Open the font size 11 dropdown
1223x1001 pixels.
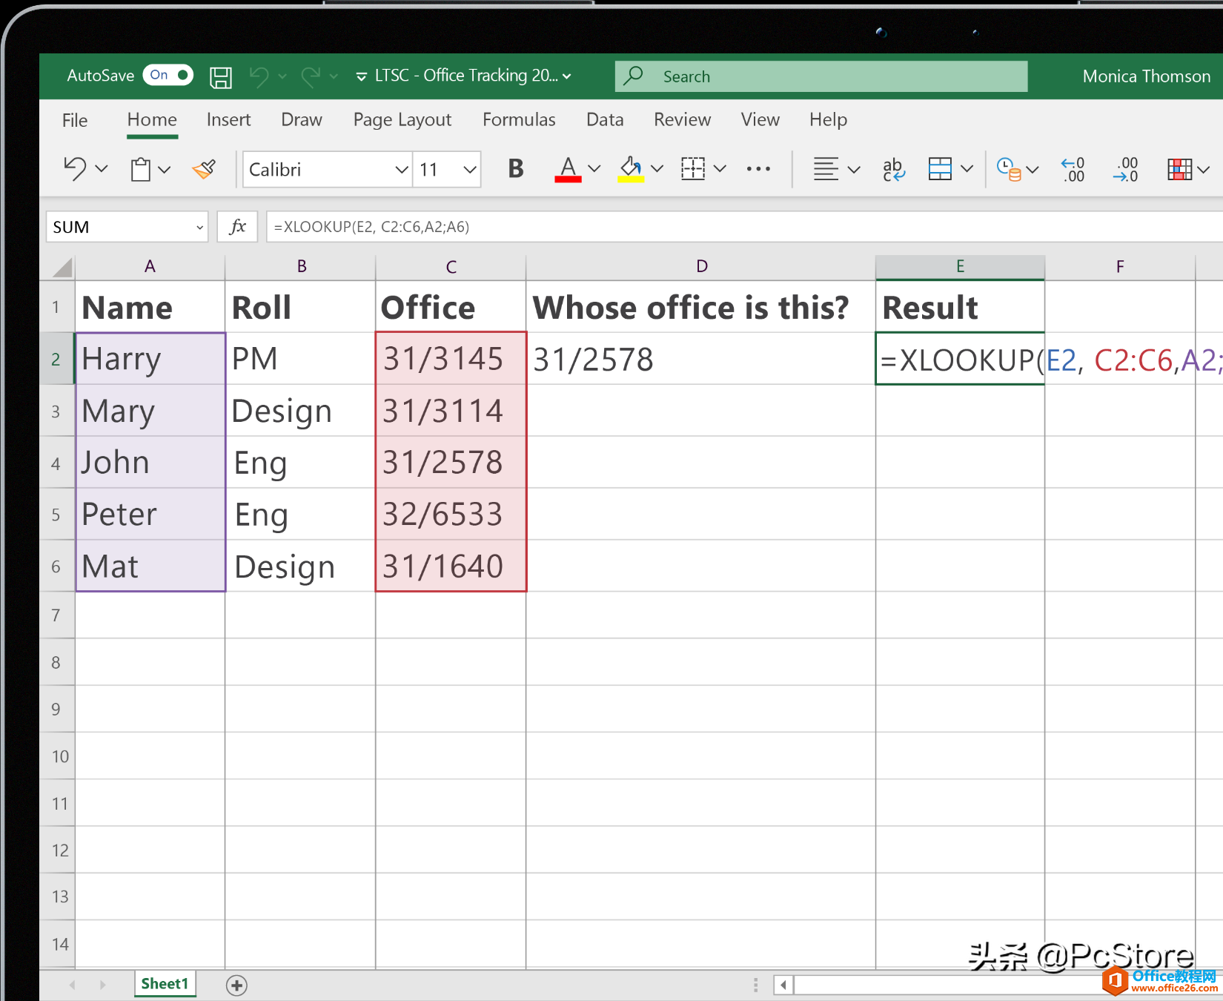pos(469,170)
